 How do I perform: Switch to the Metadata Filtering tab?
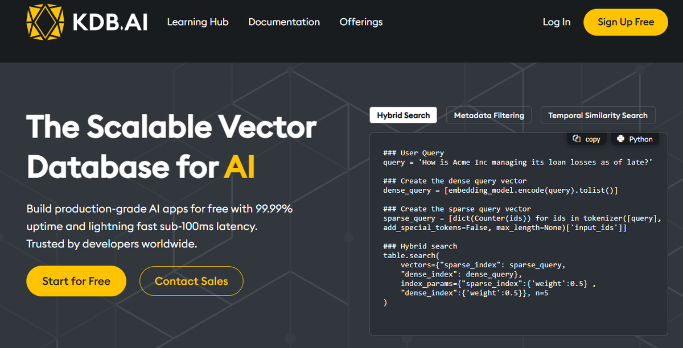point(488,115)
